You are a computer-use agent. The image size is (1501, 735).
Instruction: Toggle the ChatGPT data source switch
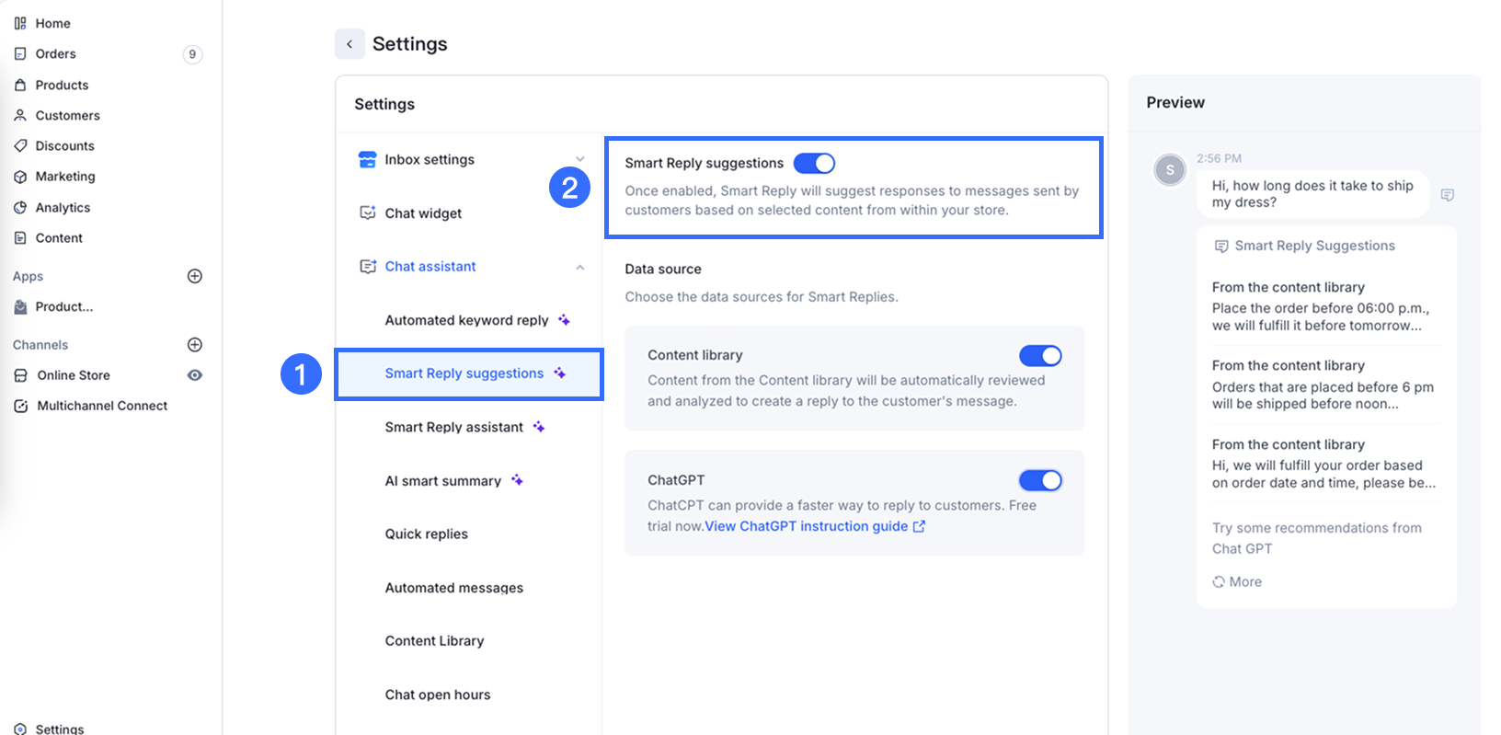(1040, 480)
